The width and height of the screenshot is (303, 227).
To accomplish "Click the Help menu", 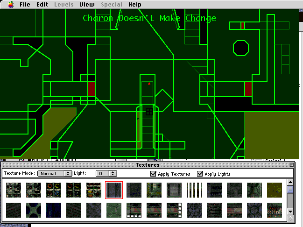I will pyautogui.click(x=135, y=5).
